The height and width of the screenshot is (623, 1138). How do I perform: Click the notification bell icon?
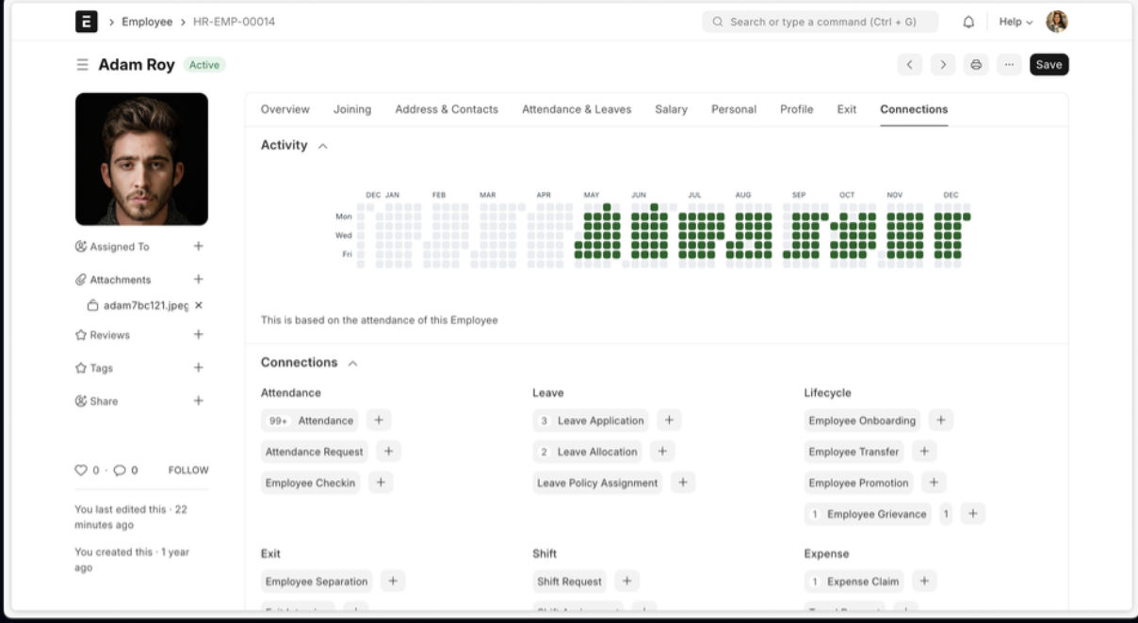[968, 22]
